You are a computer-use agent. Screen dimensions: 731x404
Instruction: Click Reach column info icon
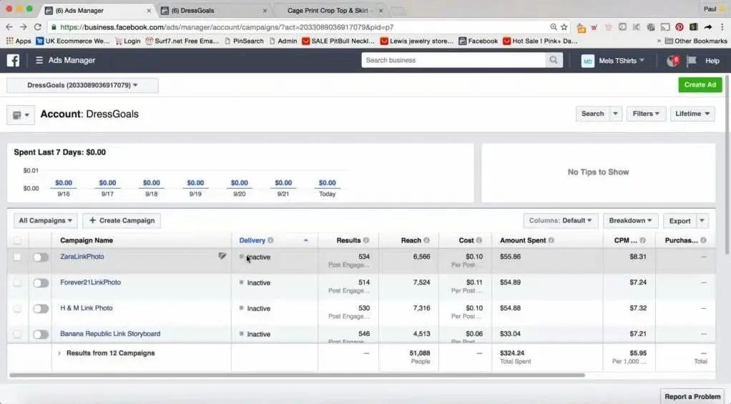[426, 240]
